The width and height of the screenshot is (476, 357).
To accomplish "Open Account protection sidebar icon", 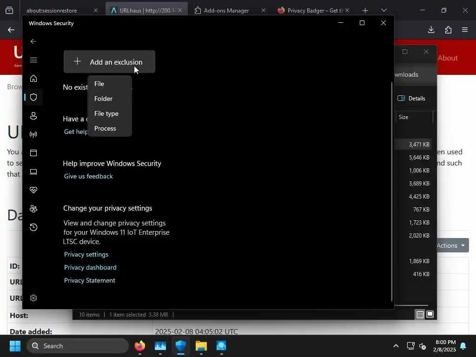I will 33,116.
